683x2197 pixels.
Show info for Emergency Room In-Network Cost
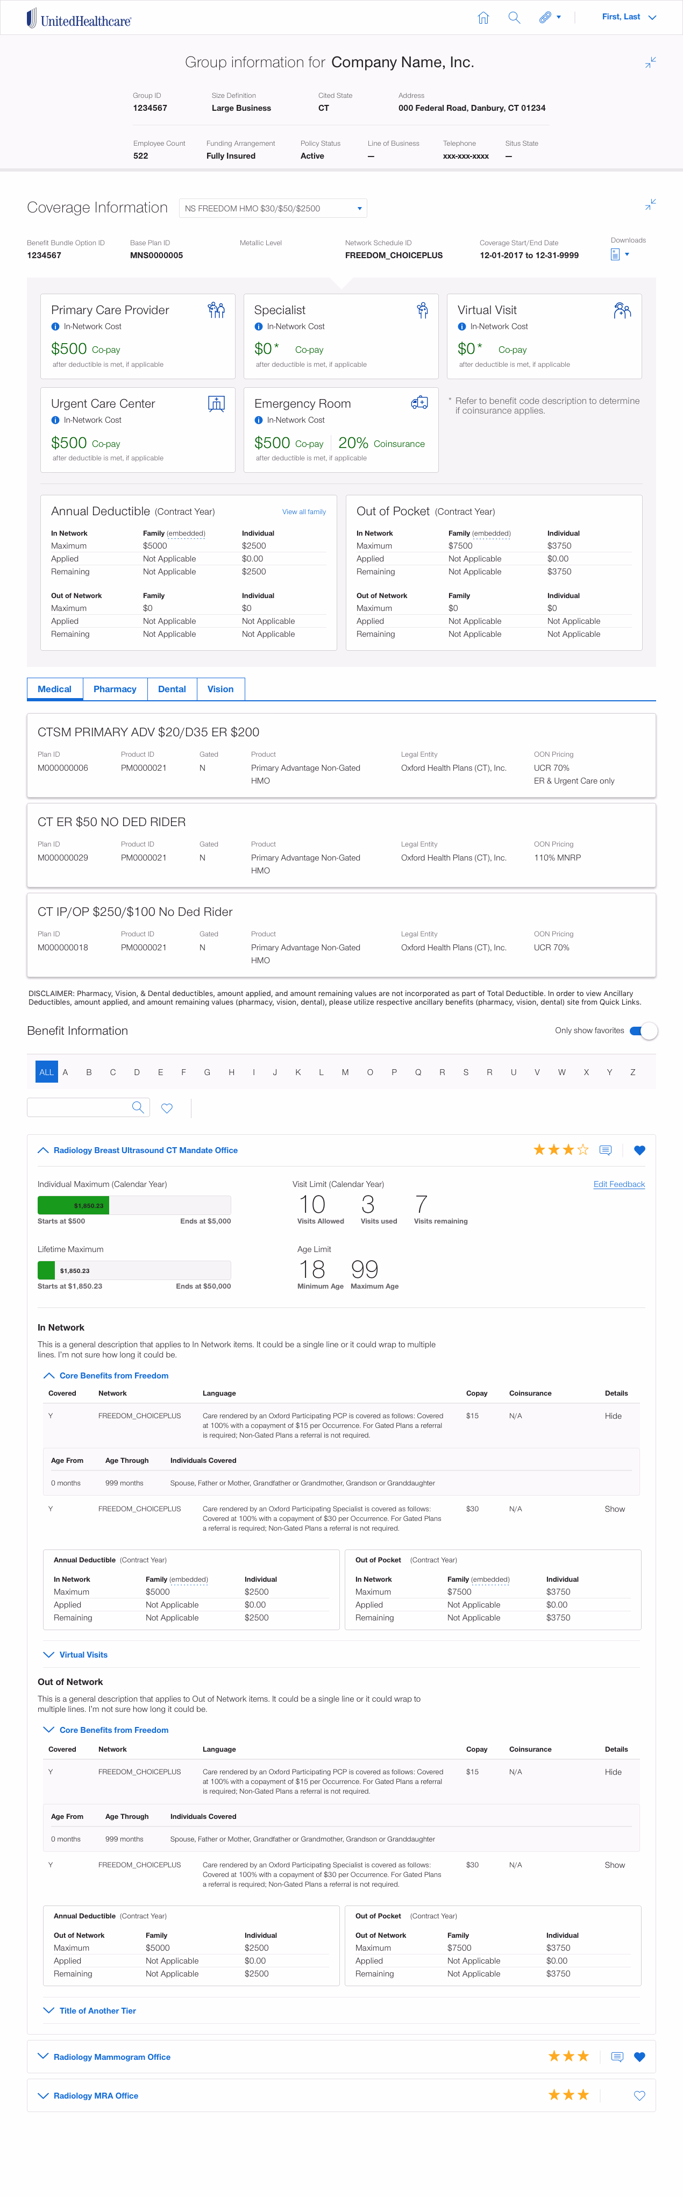pos(258,421)
